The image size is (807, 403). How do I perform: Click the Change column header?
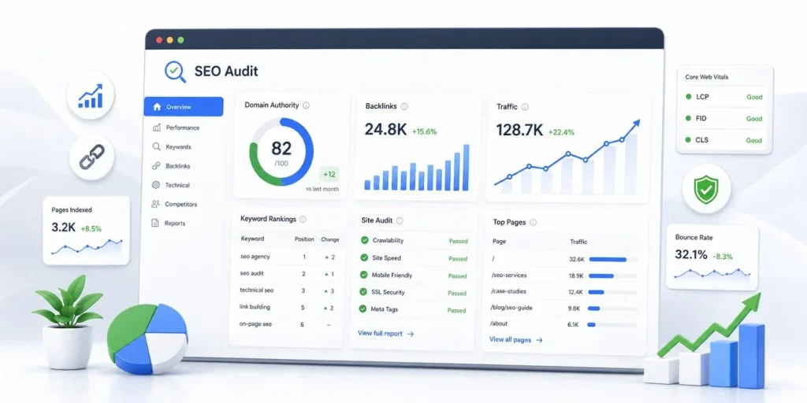pyautogui.click(x=330, y=239)
